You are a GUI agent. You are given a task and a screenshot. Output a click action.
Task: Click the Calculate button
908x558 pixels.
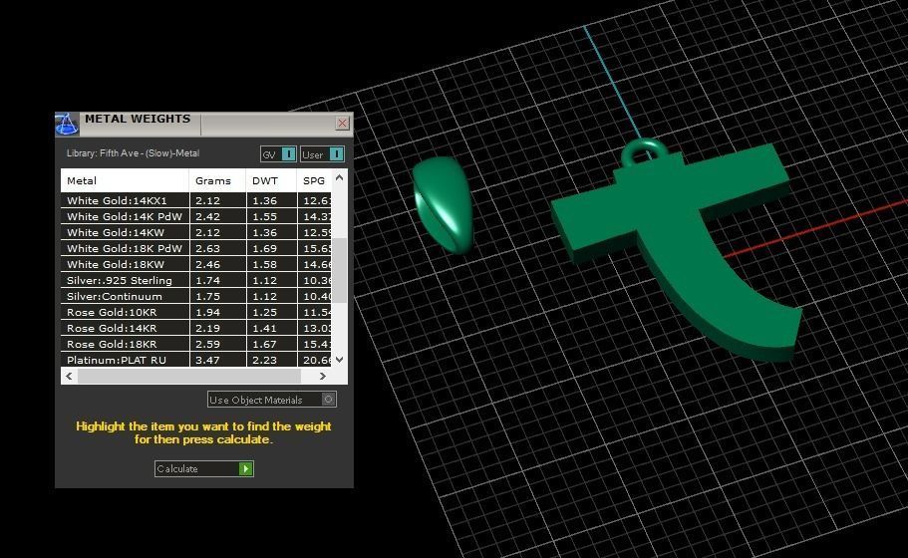204,469
